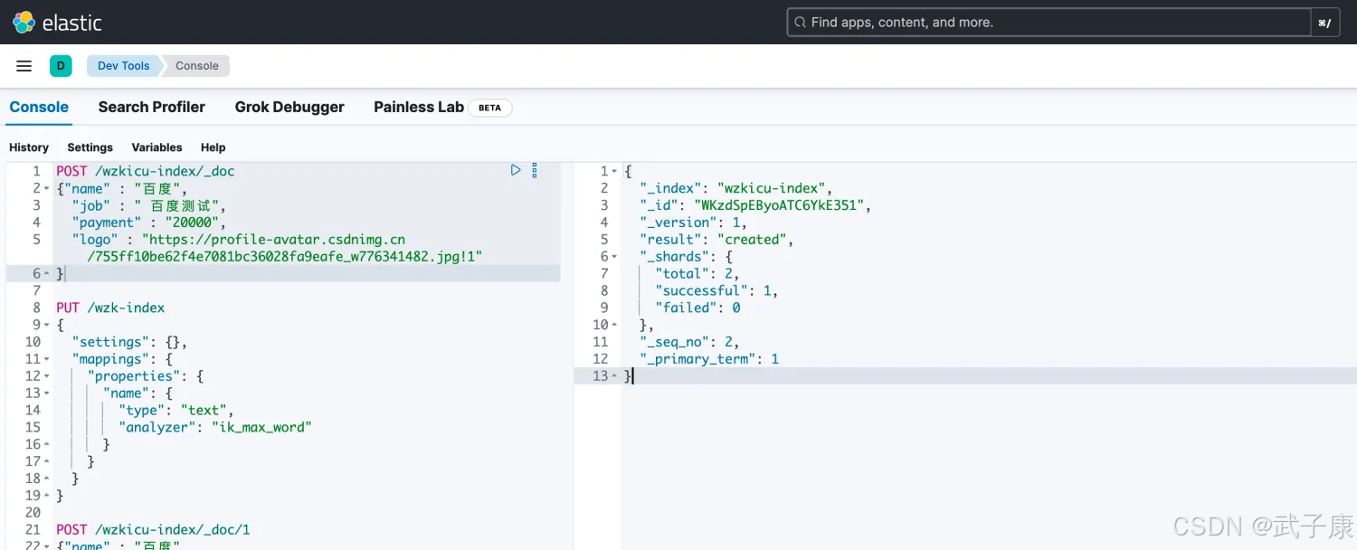Click the Dev Tools breadcrumb link

pyautogui.click(x=123, y=66)
